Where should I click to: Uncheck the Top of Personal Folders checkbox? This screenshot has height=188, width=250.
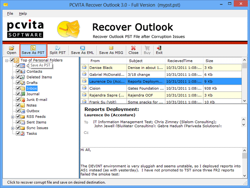[12, 60]
